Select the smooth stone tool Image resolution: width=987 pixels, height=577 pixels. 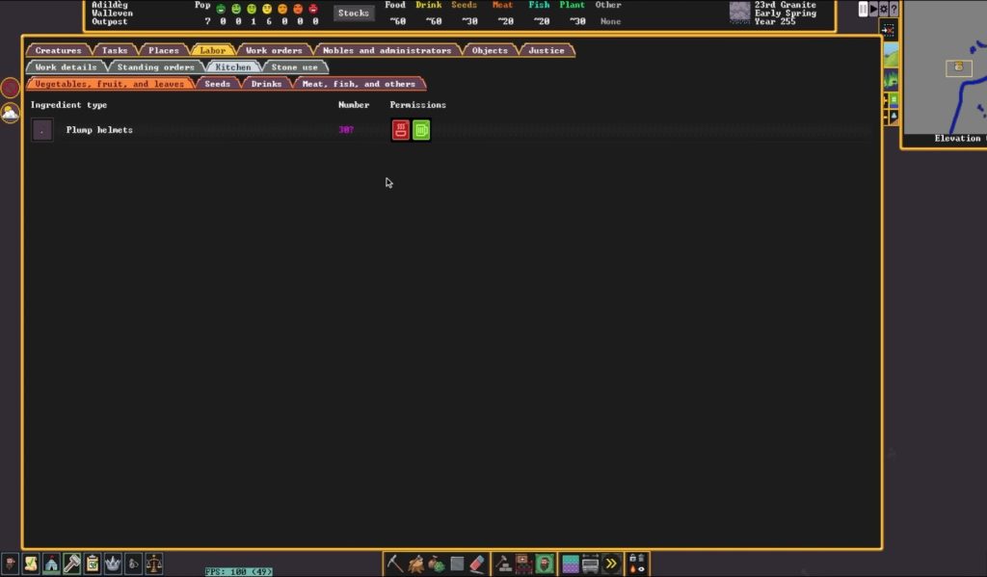[x=457, y=564]
